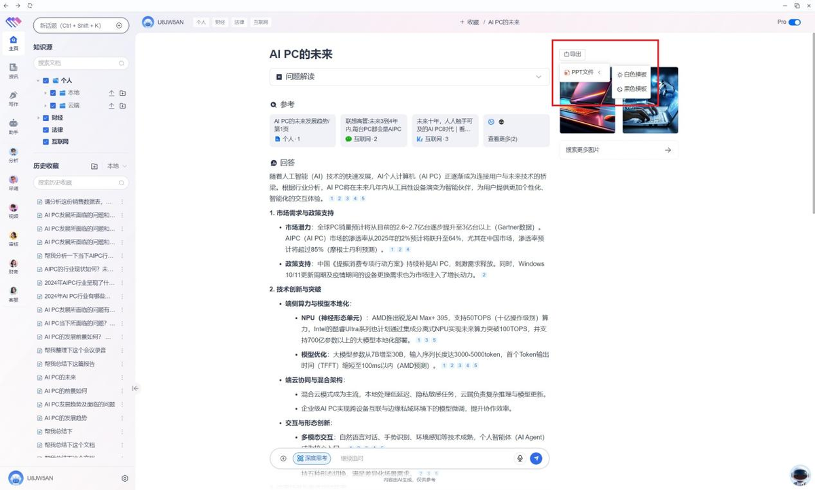This screenshot has width=815, height=490.
Task: Uncheck the 个人 knowledge source checkbox
Action: (46, 81)
